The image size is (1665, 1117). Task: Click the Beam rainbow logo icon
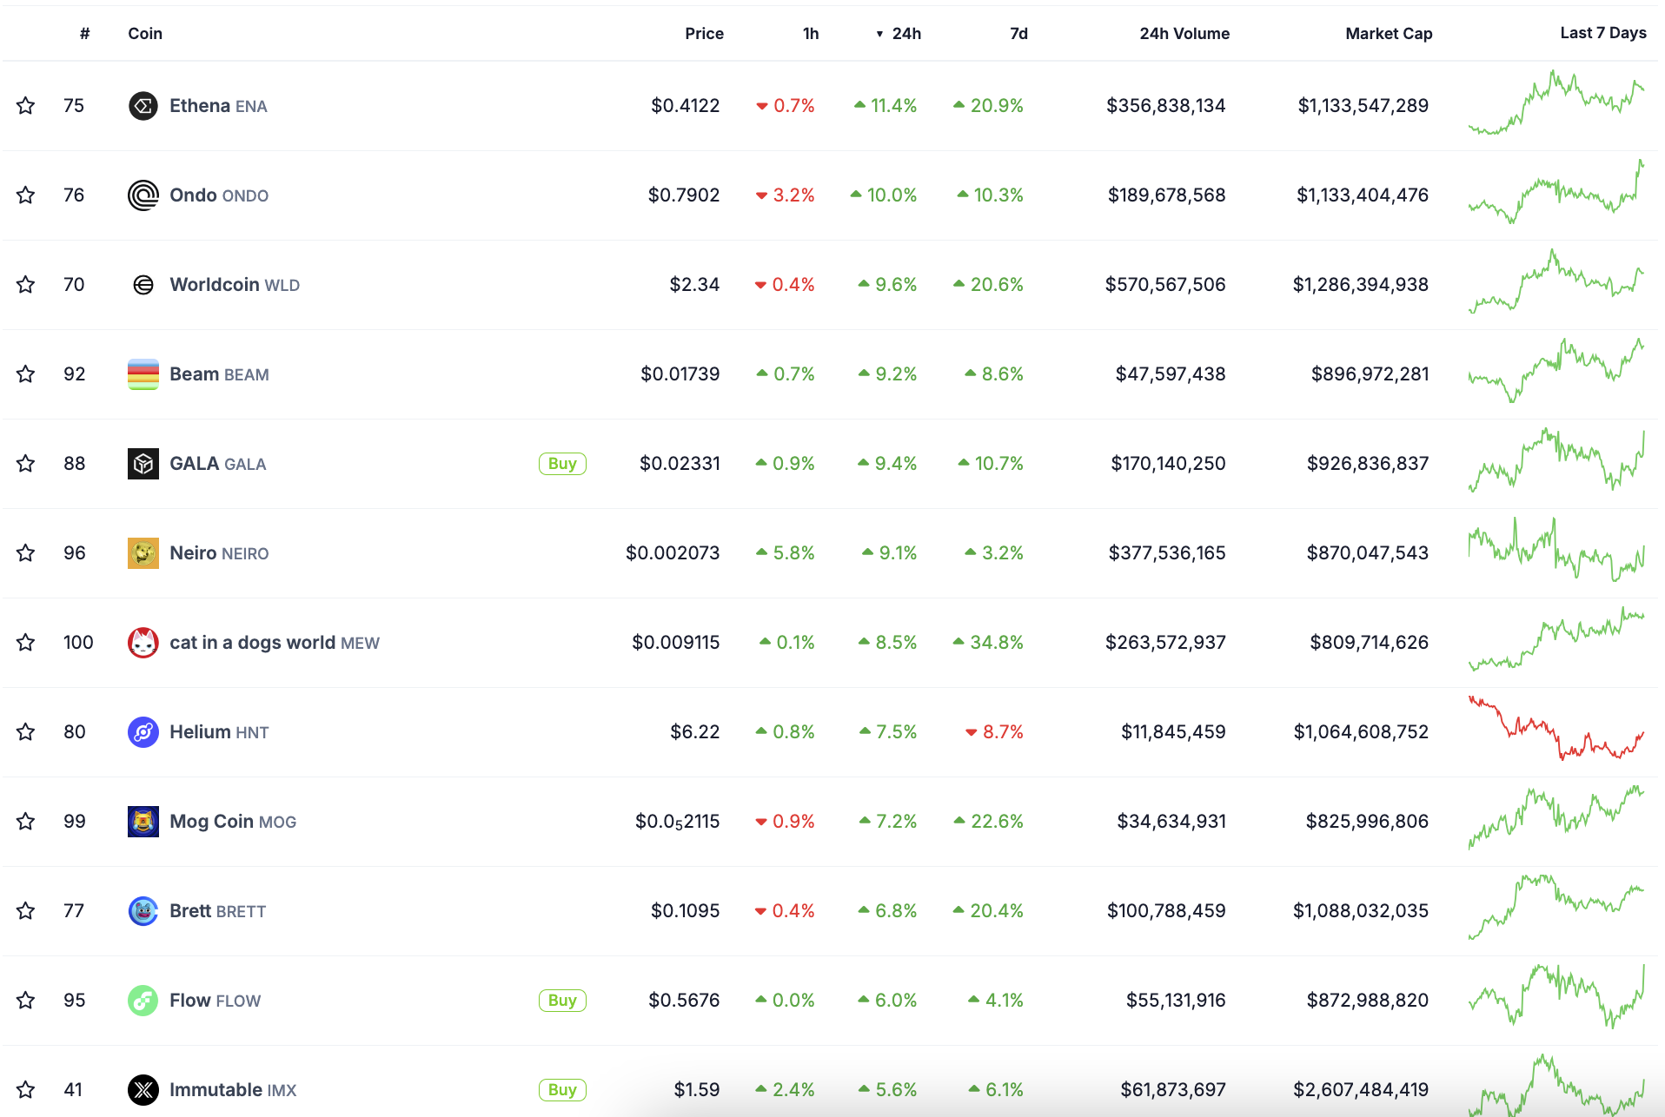(143, 374)
